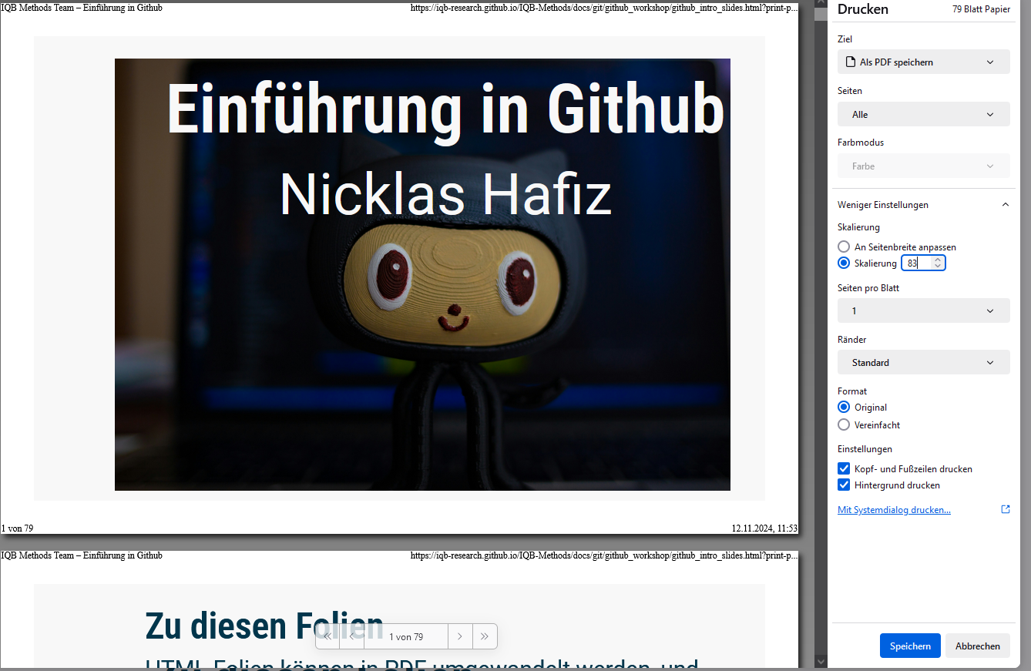Open 'Mit Systemdialog drucken...' link
This screenshot has height=671, width=1031.
click(894, 510)
